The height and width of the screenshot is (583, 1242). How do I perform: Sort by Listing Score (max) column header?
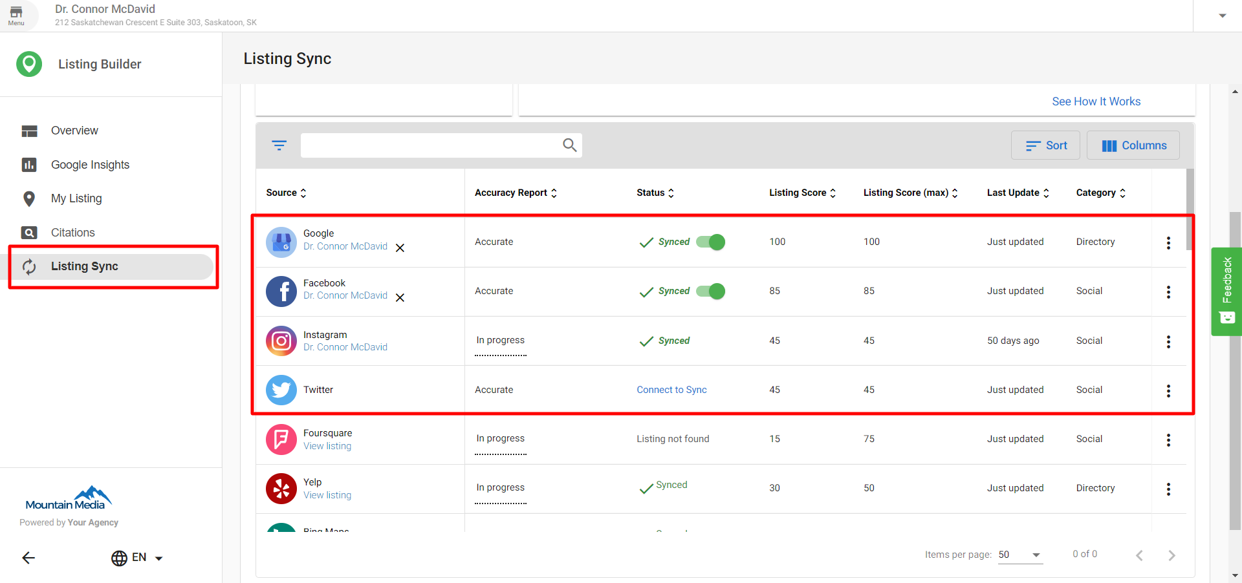click(x=911, y=193)
